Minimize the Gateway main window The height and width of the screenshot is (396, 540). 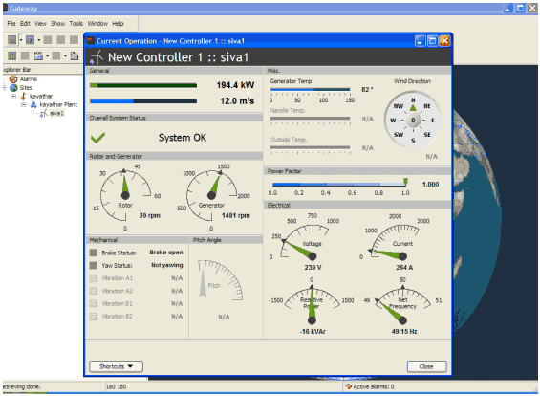pyautogui.click(x=508, y=8)
